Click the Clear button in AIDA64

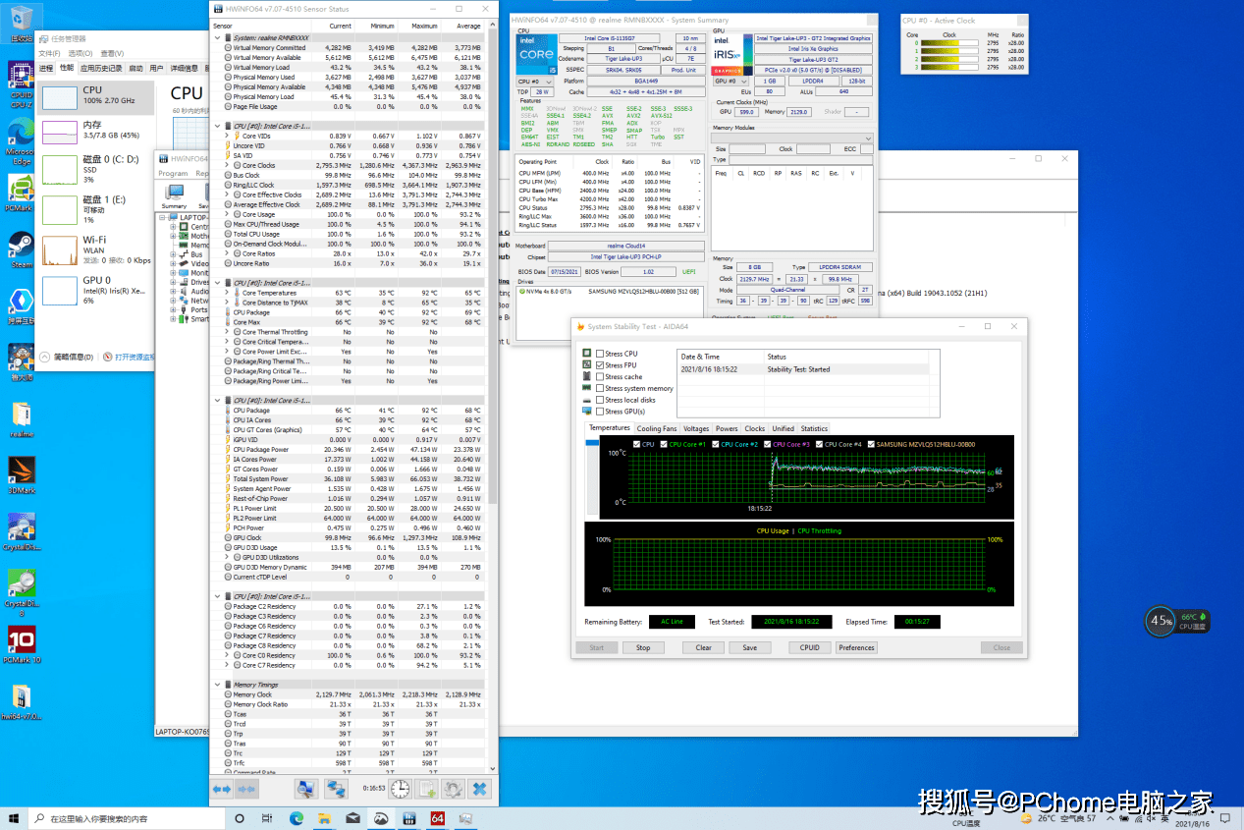703,647
